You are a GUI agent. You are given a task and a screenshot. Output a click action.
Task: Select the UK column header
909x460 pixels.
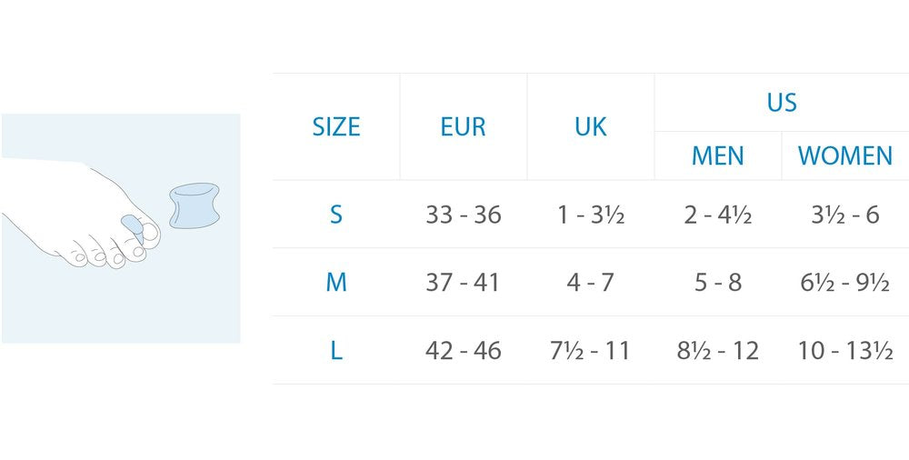point(591,126)
